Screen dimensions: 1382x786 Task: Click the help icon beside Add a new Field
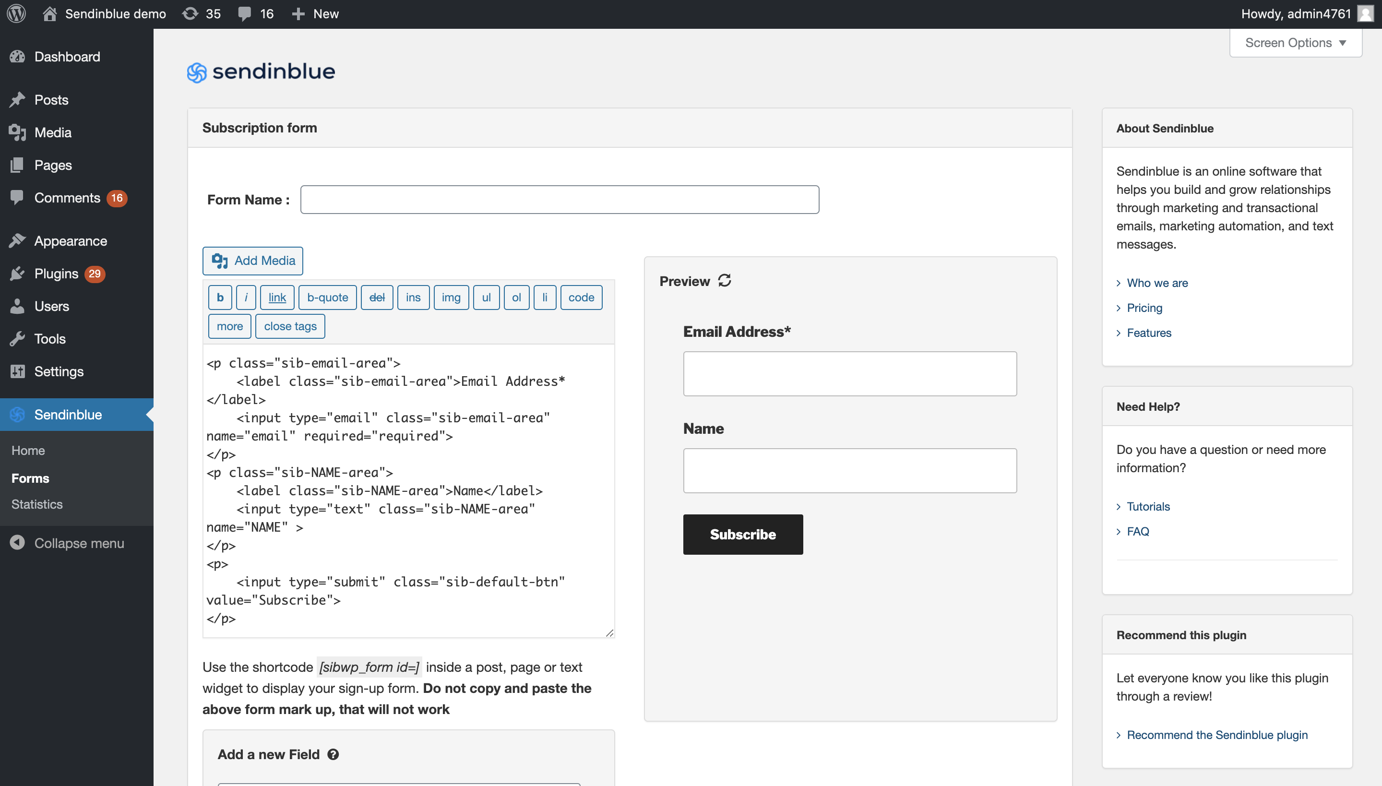[333, 755]
